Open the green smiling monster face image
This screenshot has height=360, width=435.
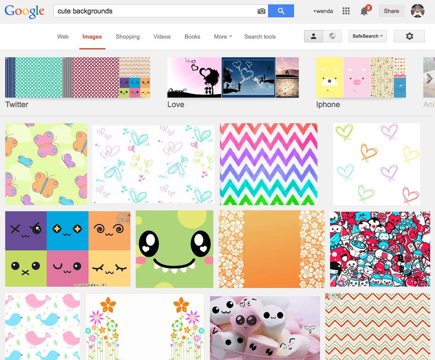[x=174, y=249]
